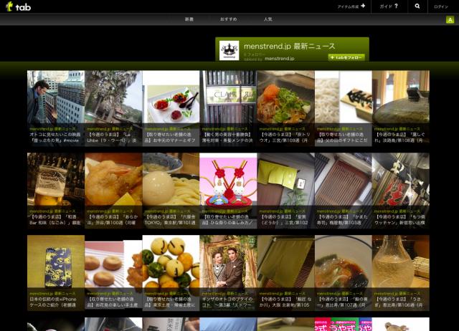Click caption ending 渋谷/第100週
459x331 pixels.
111,220
